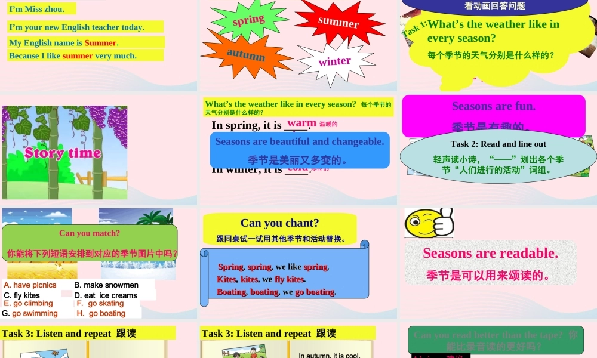The width and height of the screenshot is (597, 358).
Task: Select option 'C. fly kites'
Action: [21, 295]
